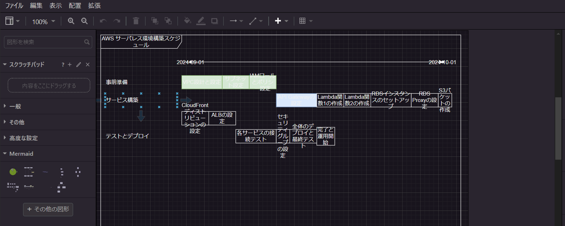
Task: Expand the view layout dropdown arrow
Action: pyautogui.click(x=18, y=21)
